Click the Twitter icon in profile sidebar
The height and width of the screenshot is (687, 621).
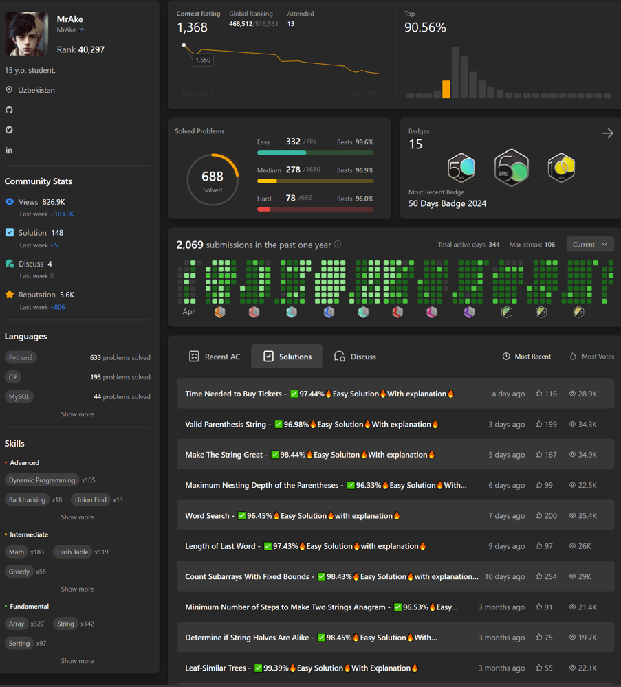[9, 130]
